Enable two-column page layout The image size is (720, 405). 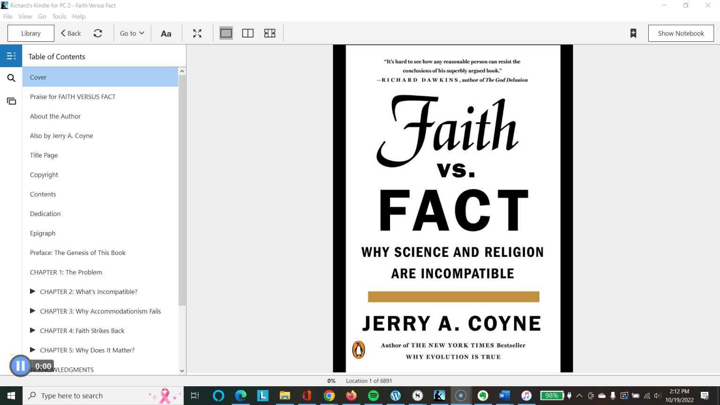click(x=247, y=33)
